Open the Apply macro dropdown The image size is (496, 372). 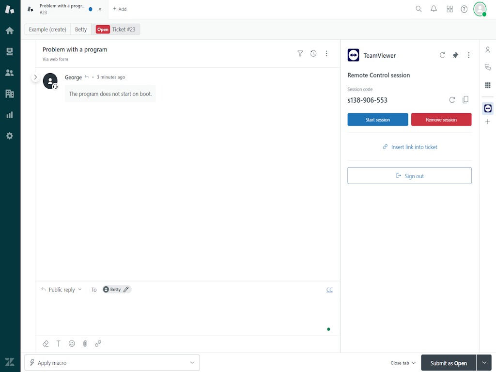coord(111,362)
